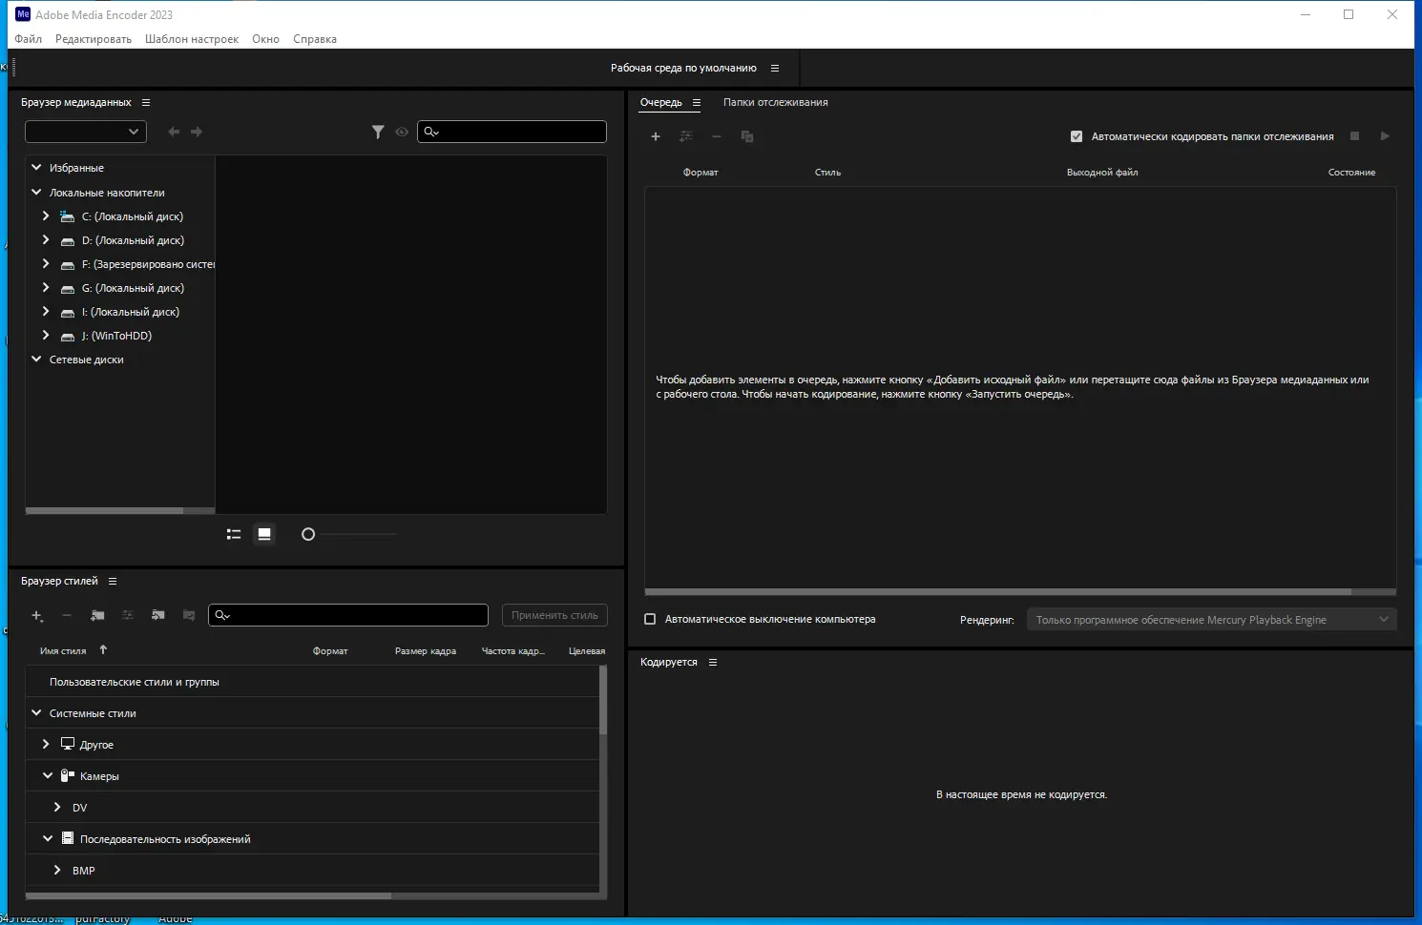Focus the Media Browser search field
This screenshot has width=1422, height=925.
coord(512,132)
